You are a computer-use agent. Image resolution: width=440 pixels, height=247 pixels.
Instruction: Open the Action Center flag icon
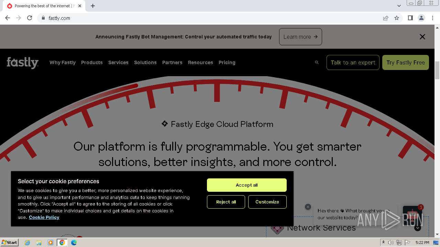click(x=407, y=243)
